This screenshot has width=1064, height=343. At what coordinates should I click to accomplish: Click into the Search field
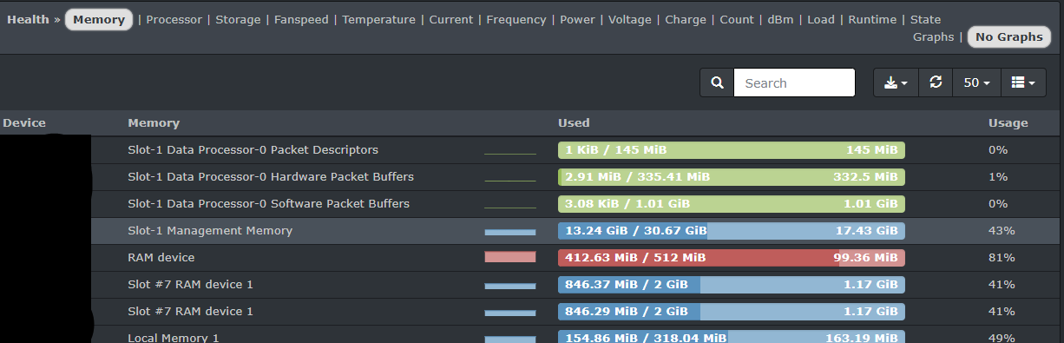click(x=794, y=82)
